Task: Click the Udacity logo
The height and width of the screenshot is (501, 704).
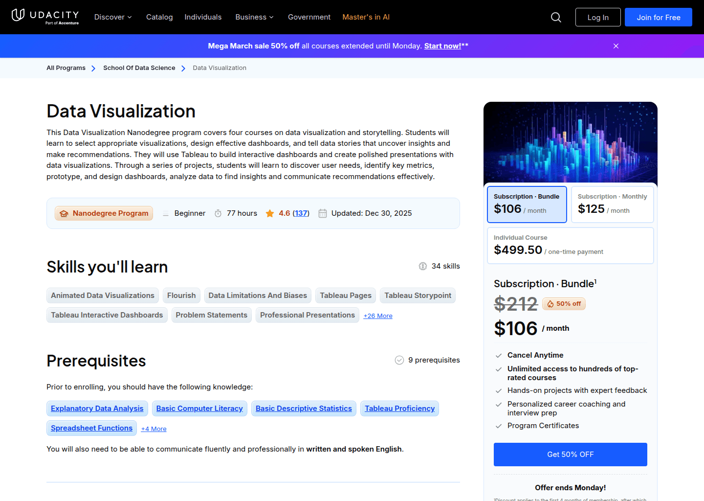Action: (44, 17)
